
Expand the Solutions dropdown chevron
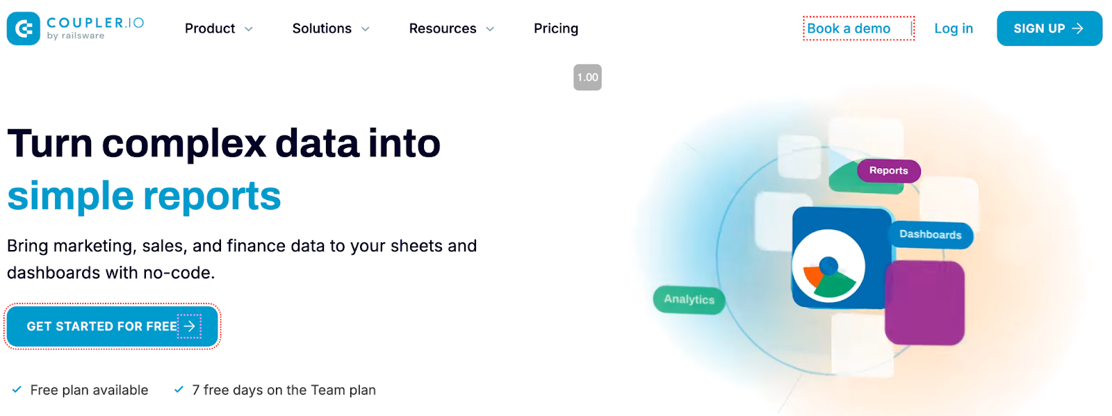coord(366,29)
